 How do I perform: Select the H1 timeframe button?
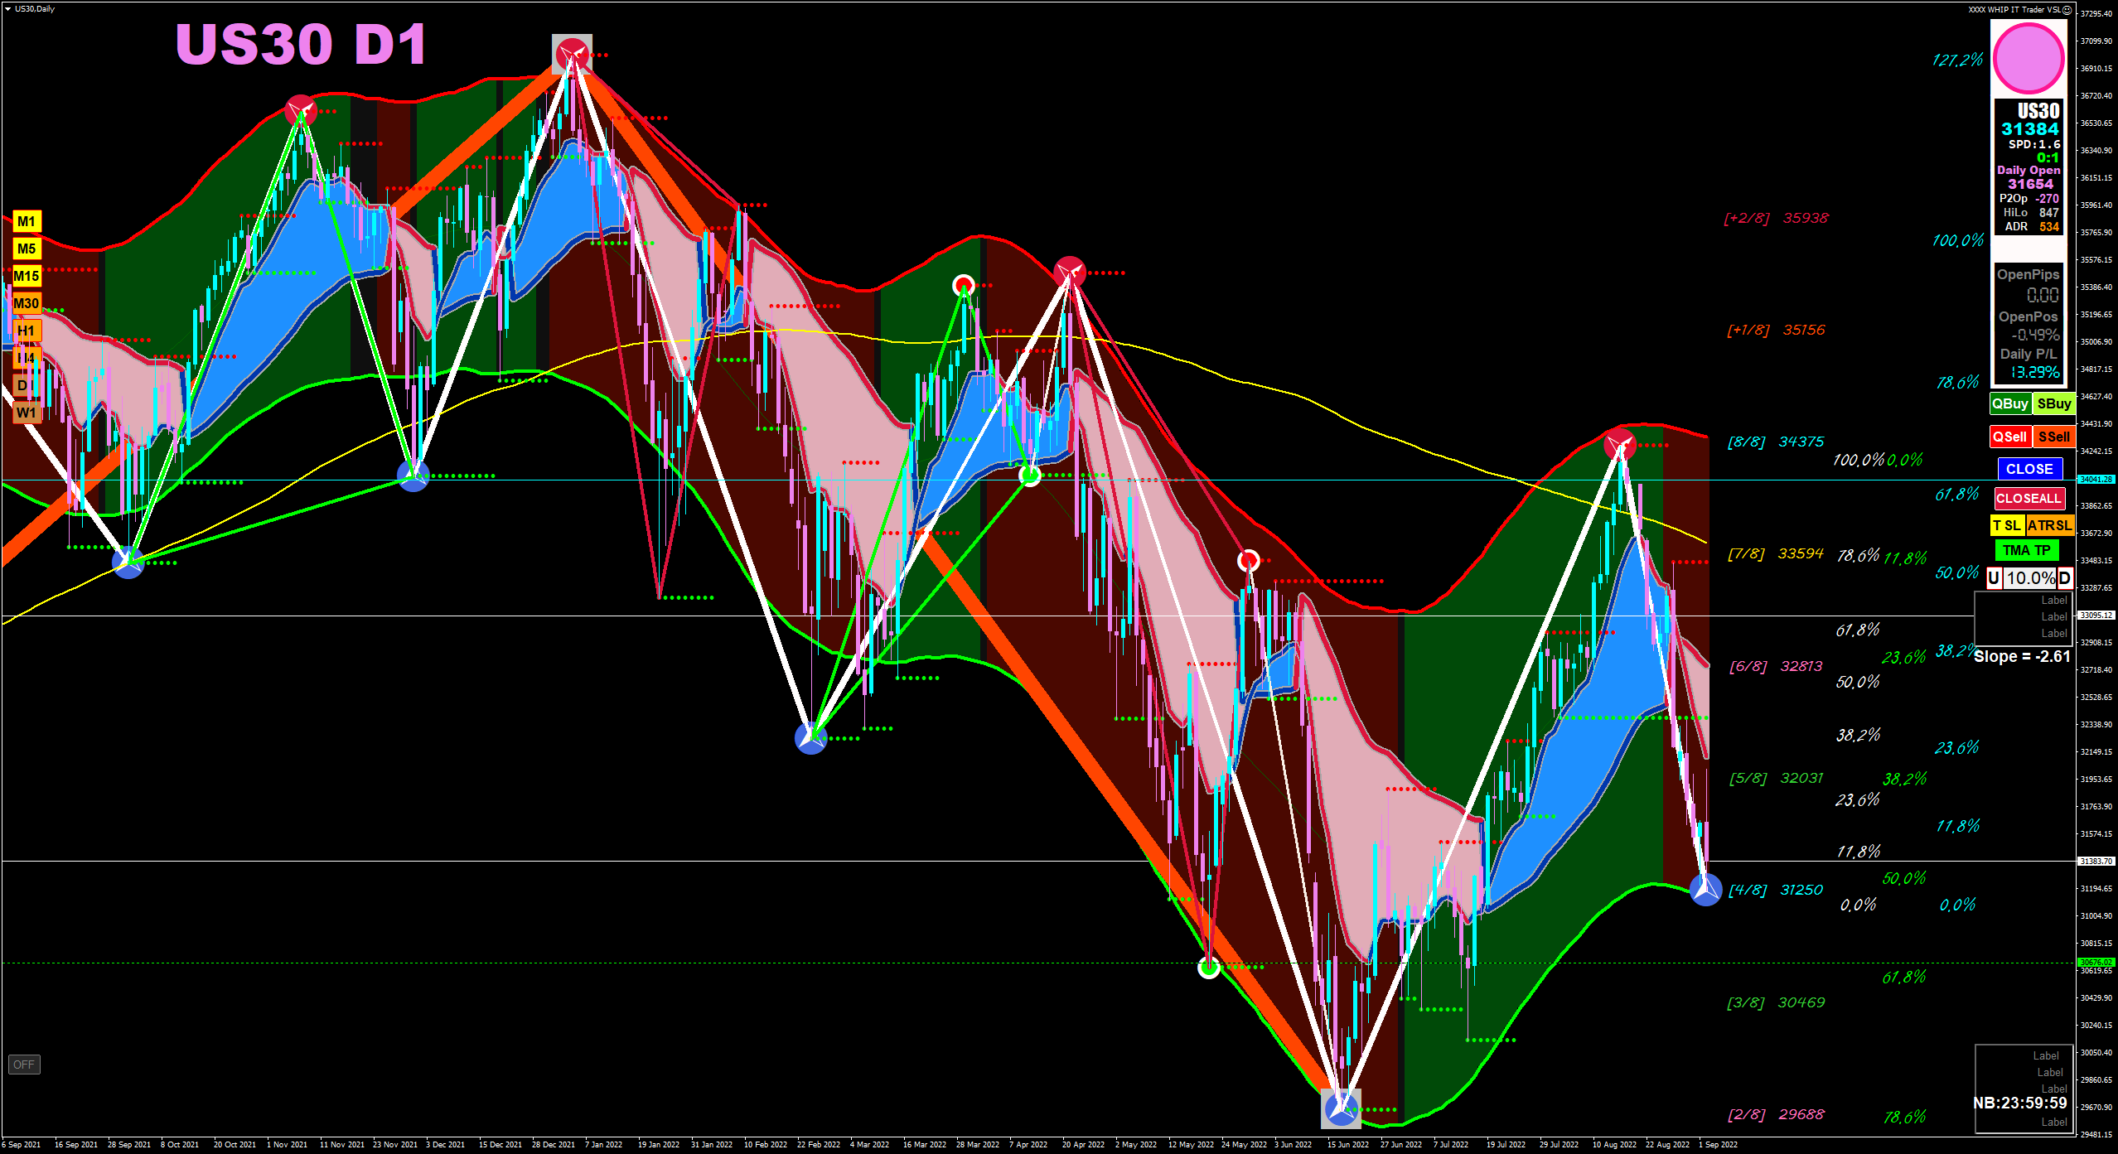click(27, 331)
